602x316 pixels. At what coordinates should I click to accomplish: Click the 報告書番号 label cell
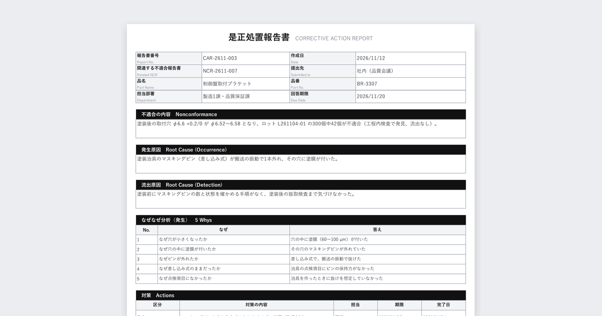[x=169, y=58]
